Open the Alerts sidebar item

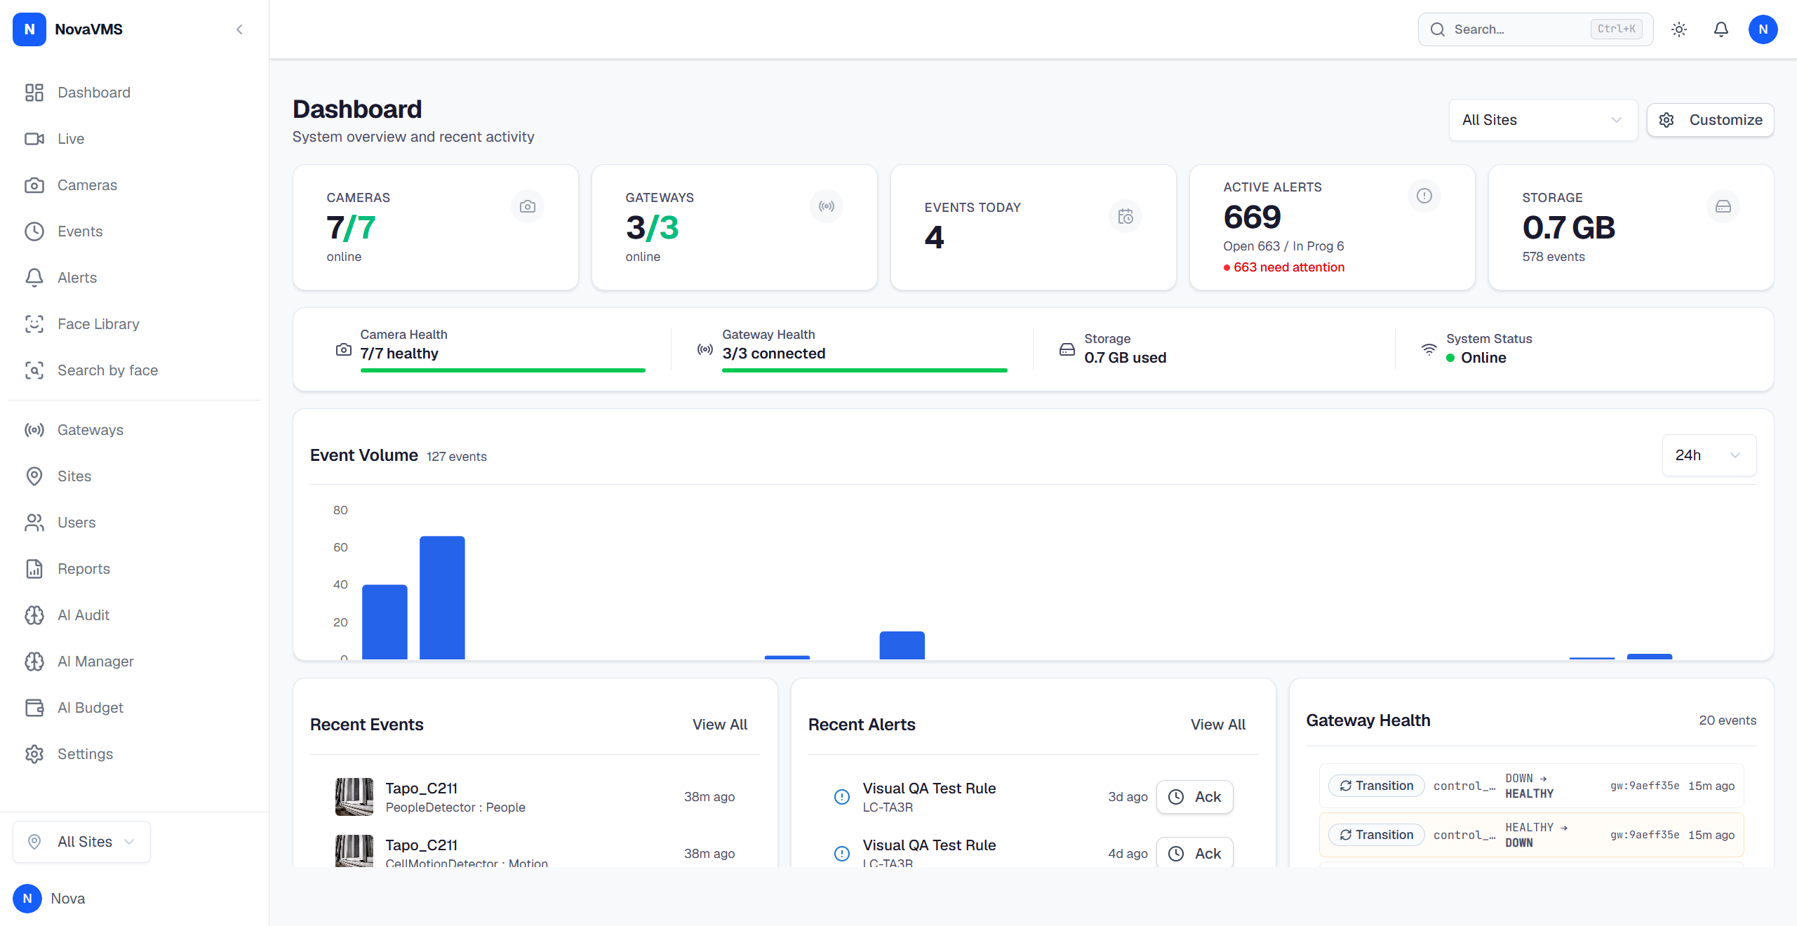(134, 278)
